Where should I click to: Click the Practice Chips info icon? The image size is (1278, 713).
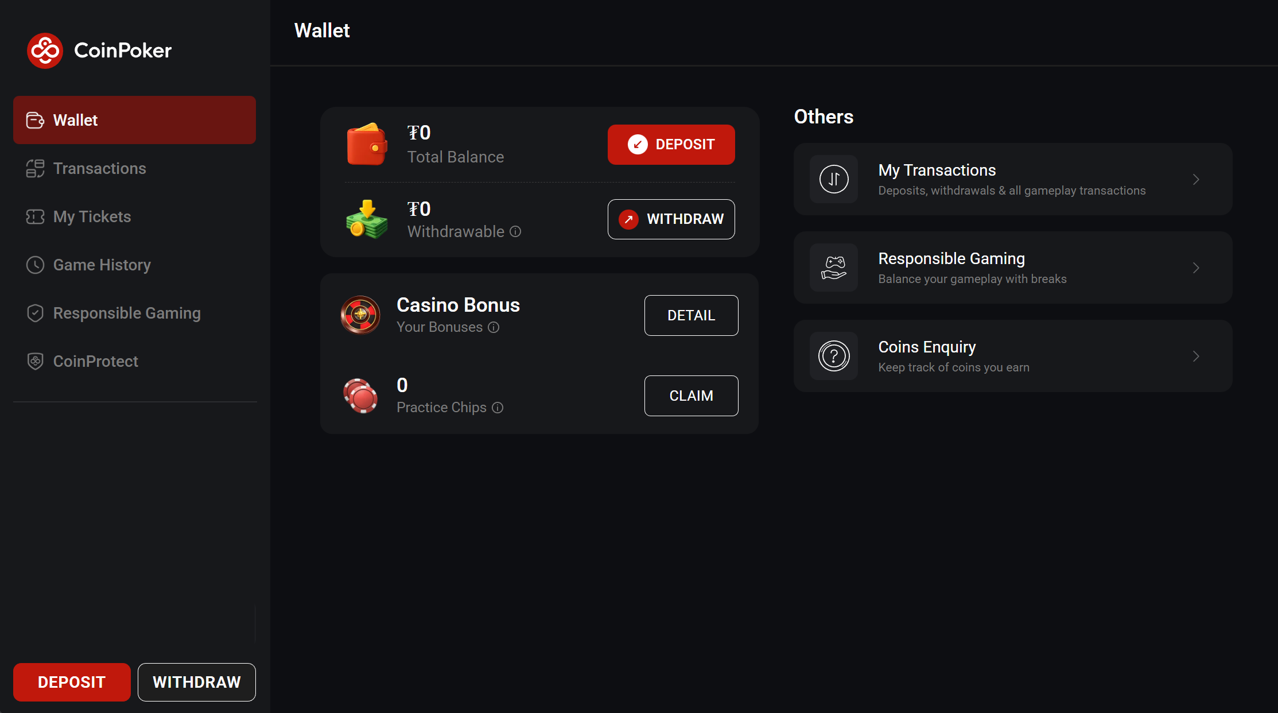pos(498,408)
